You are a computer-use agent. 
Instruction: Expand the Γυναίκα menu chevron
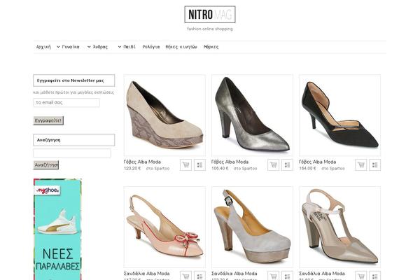[58, 47]
